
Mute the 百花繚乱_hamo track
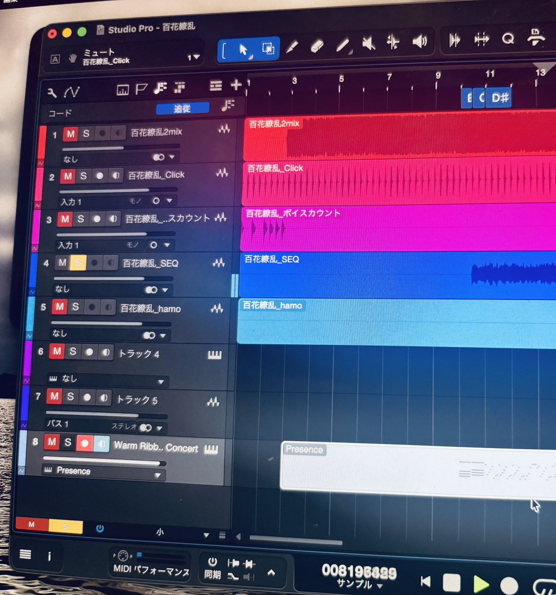[60, 307]
